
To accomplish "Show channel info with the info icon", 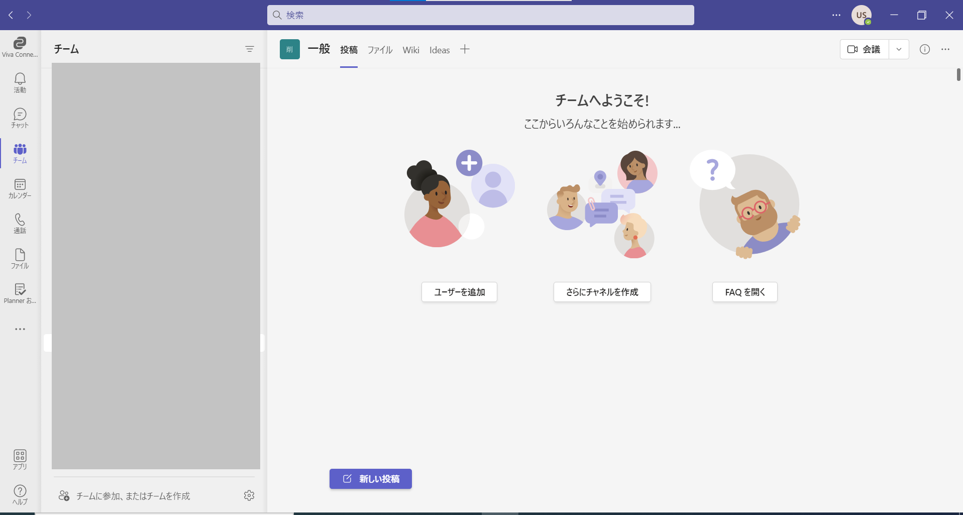I will pos(924,49).
